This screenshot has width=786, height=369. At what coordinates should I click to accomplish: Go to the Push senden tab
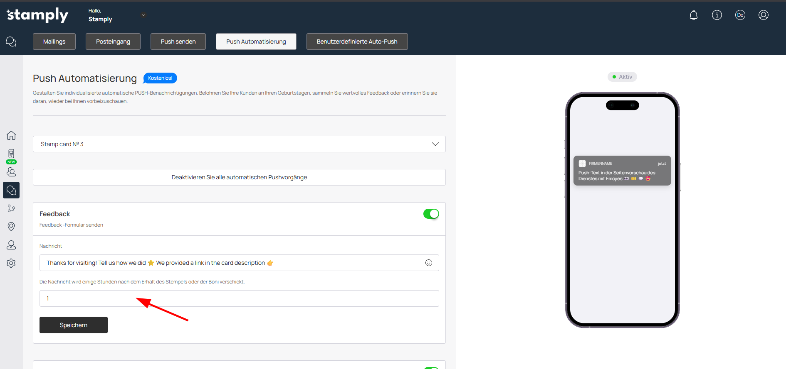click(x=178, y=42)
